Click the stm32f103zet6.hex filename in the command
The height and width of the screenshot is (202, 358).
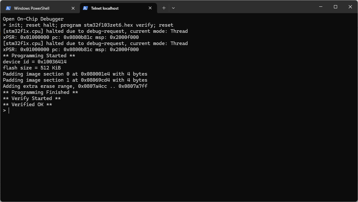pyautogui.click(x=109, y=25)
